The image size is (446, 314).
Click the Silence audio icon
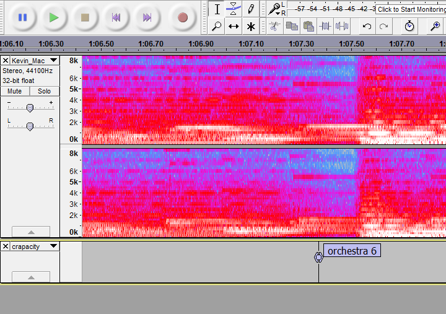point(342,27)
